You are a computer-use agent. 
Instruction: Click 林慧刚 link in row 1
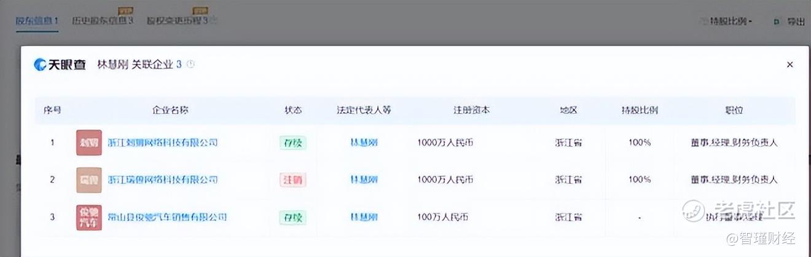coord(364,143)
